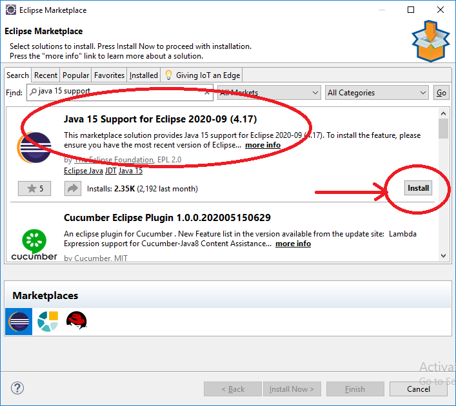Viewport: 456px width, 406px height.
Task: Click the Cancel button
Action: [x=418, y=389]
